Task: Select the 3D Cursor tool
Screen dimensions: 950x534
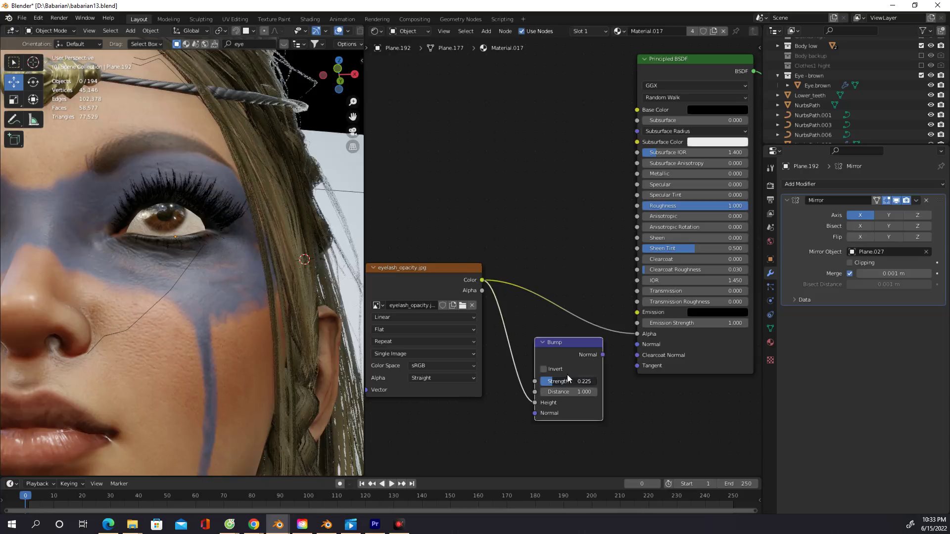Action: [33, 62]
